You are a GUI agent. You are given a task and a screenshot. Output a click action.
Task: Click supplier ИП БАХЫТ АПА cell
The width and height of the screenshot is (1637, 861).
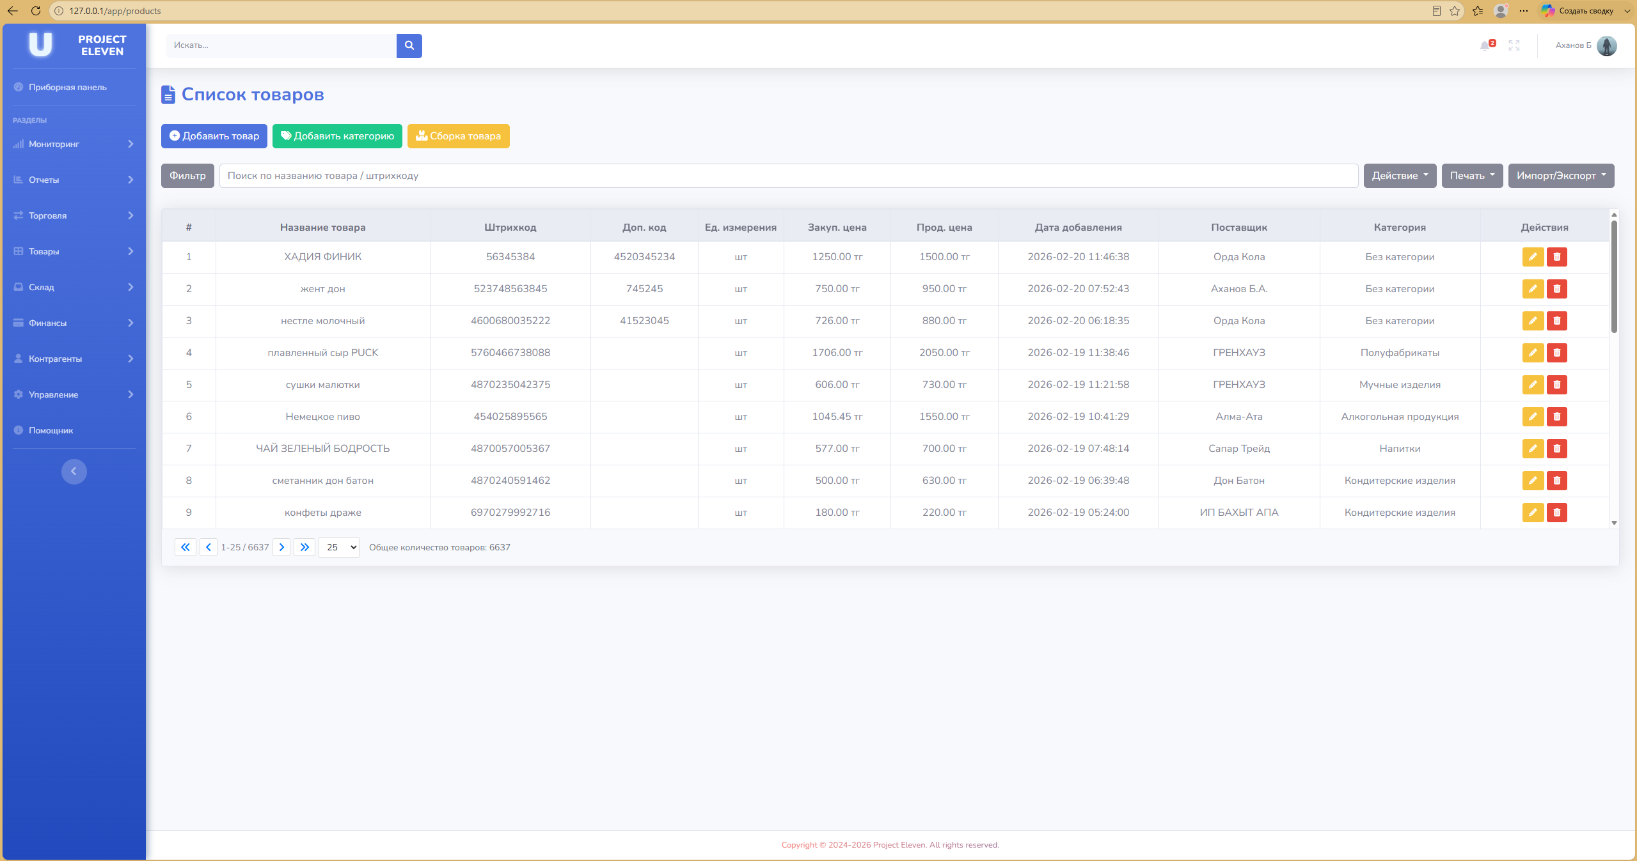[1238, 513]
